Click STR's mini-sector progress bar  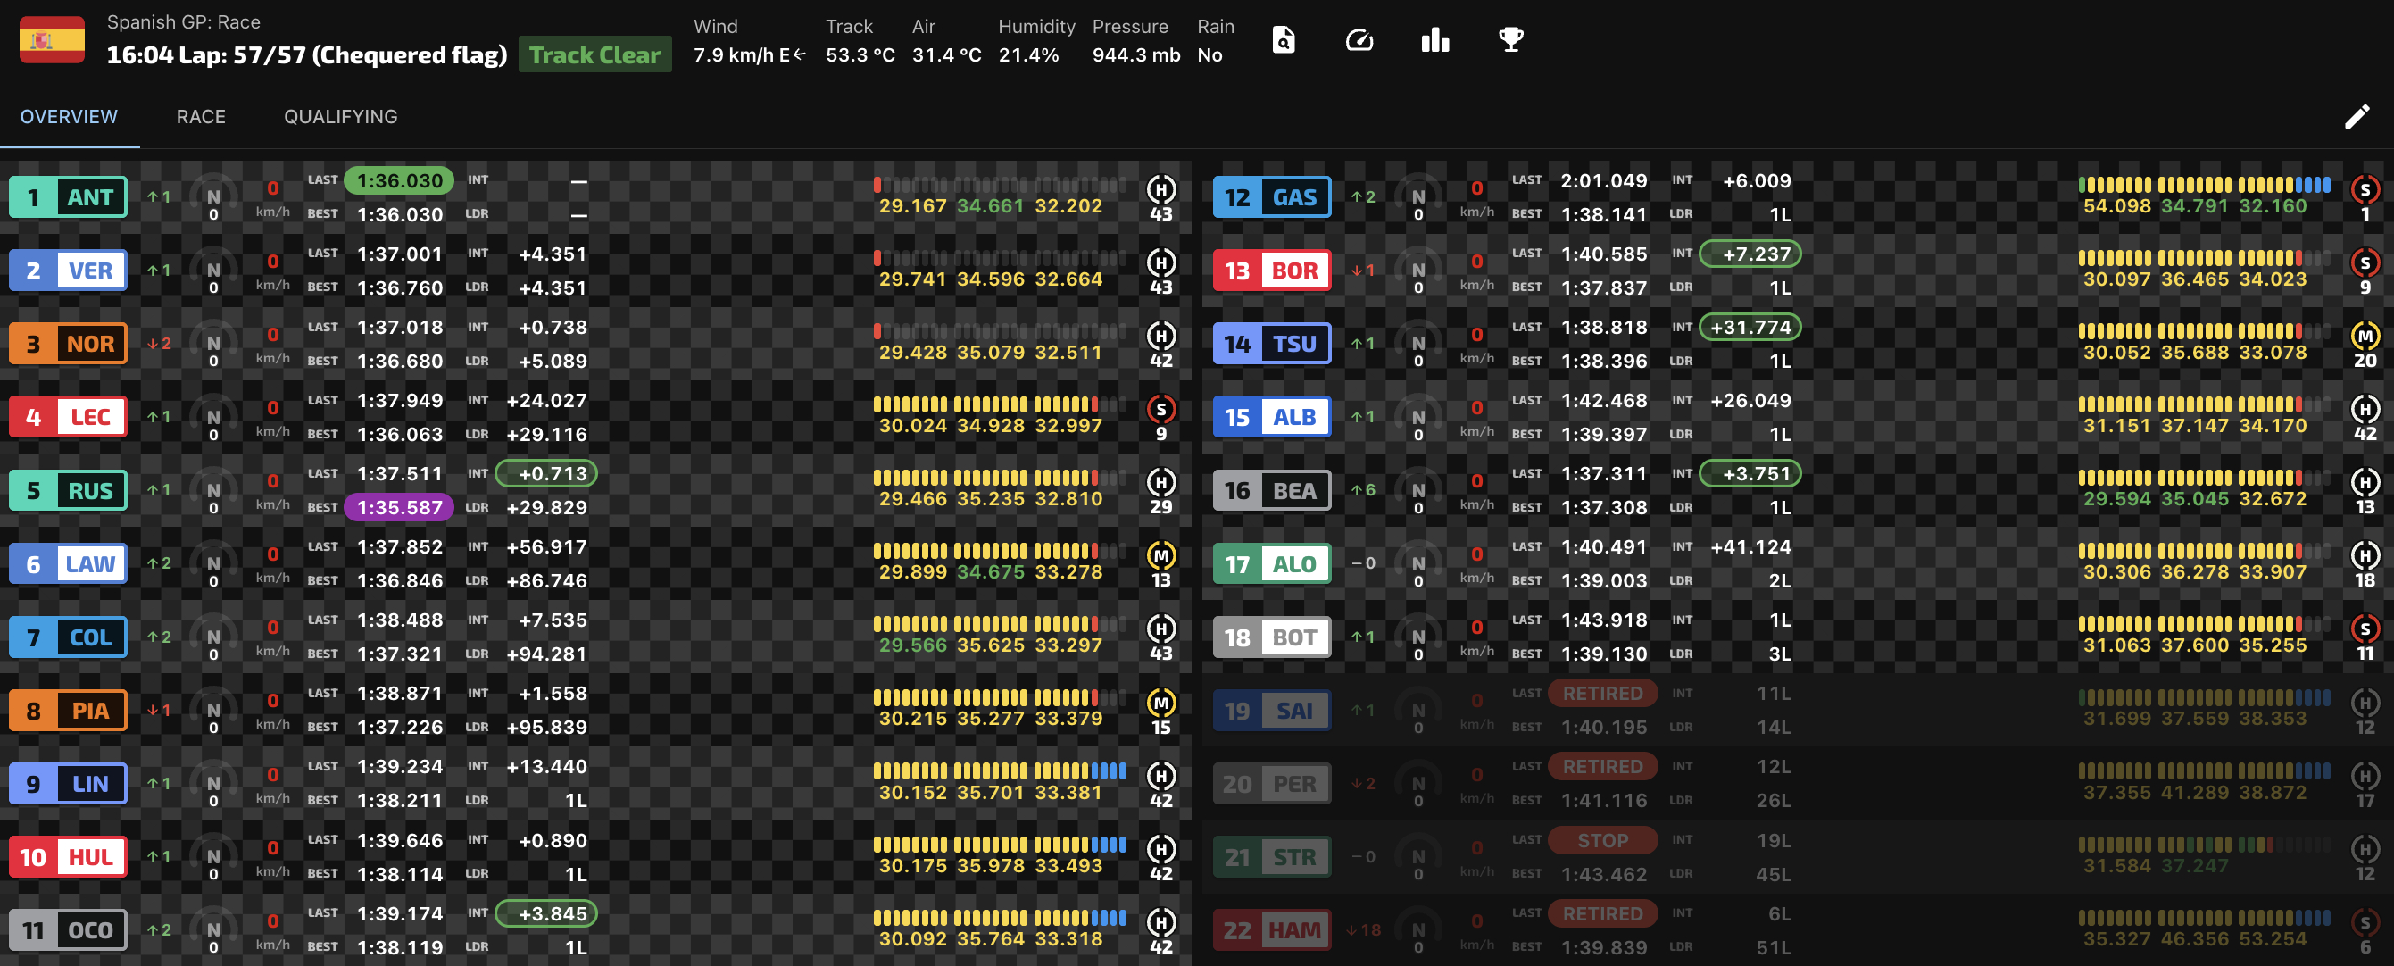pos(2205,845)
